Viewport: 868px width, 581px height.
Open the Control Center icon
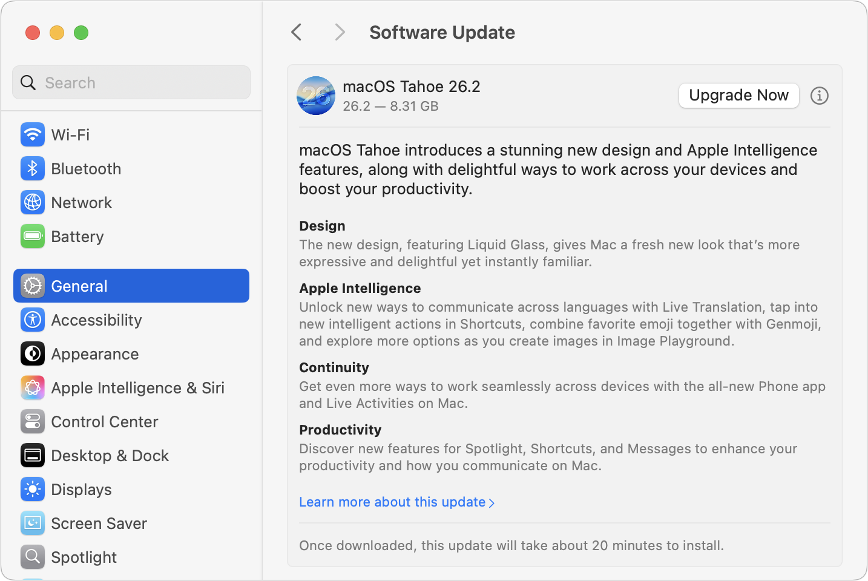point(33,421)
